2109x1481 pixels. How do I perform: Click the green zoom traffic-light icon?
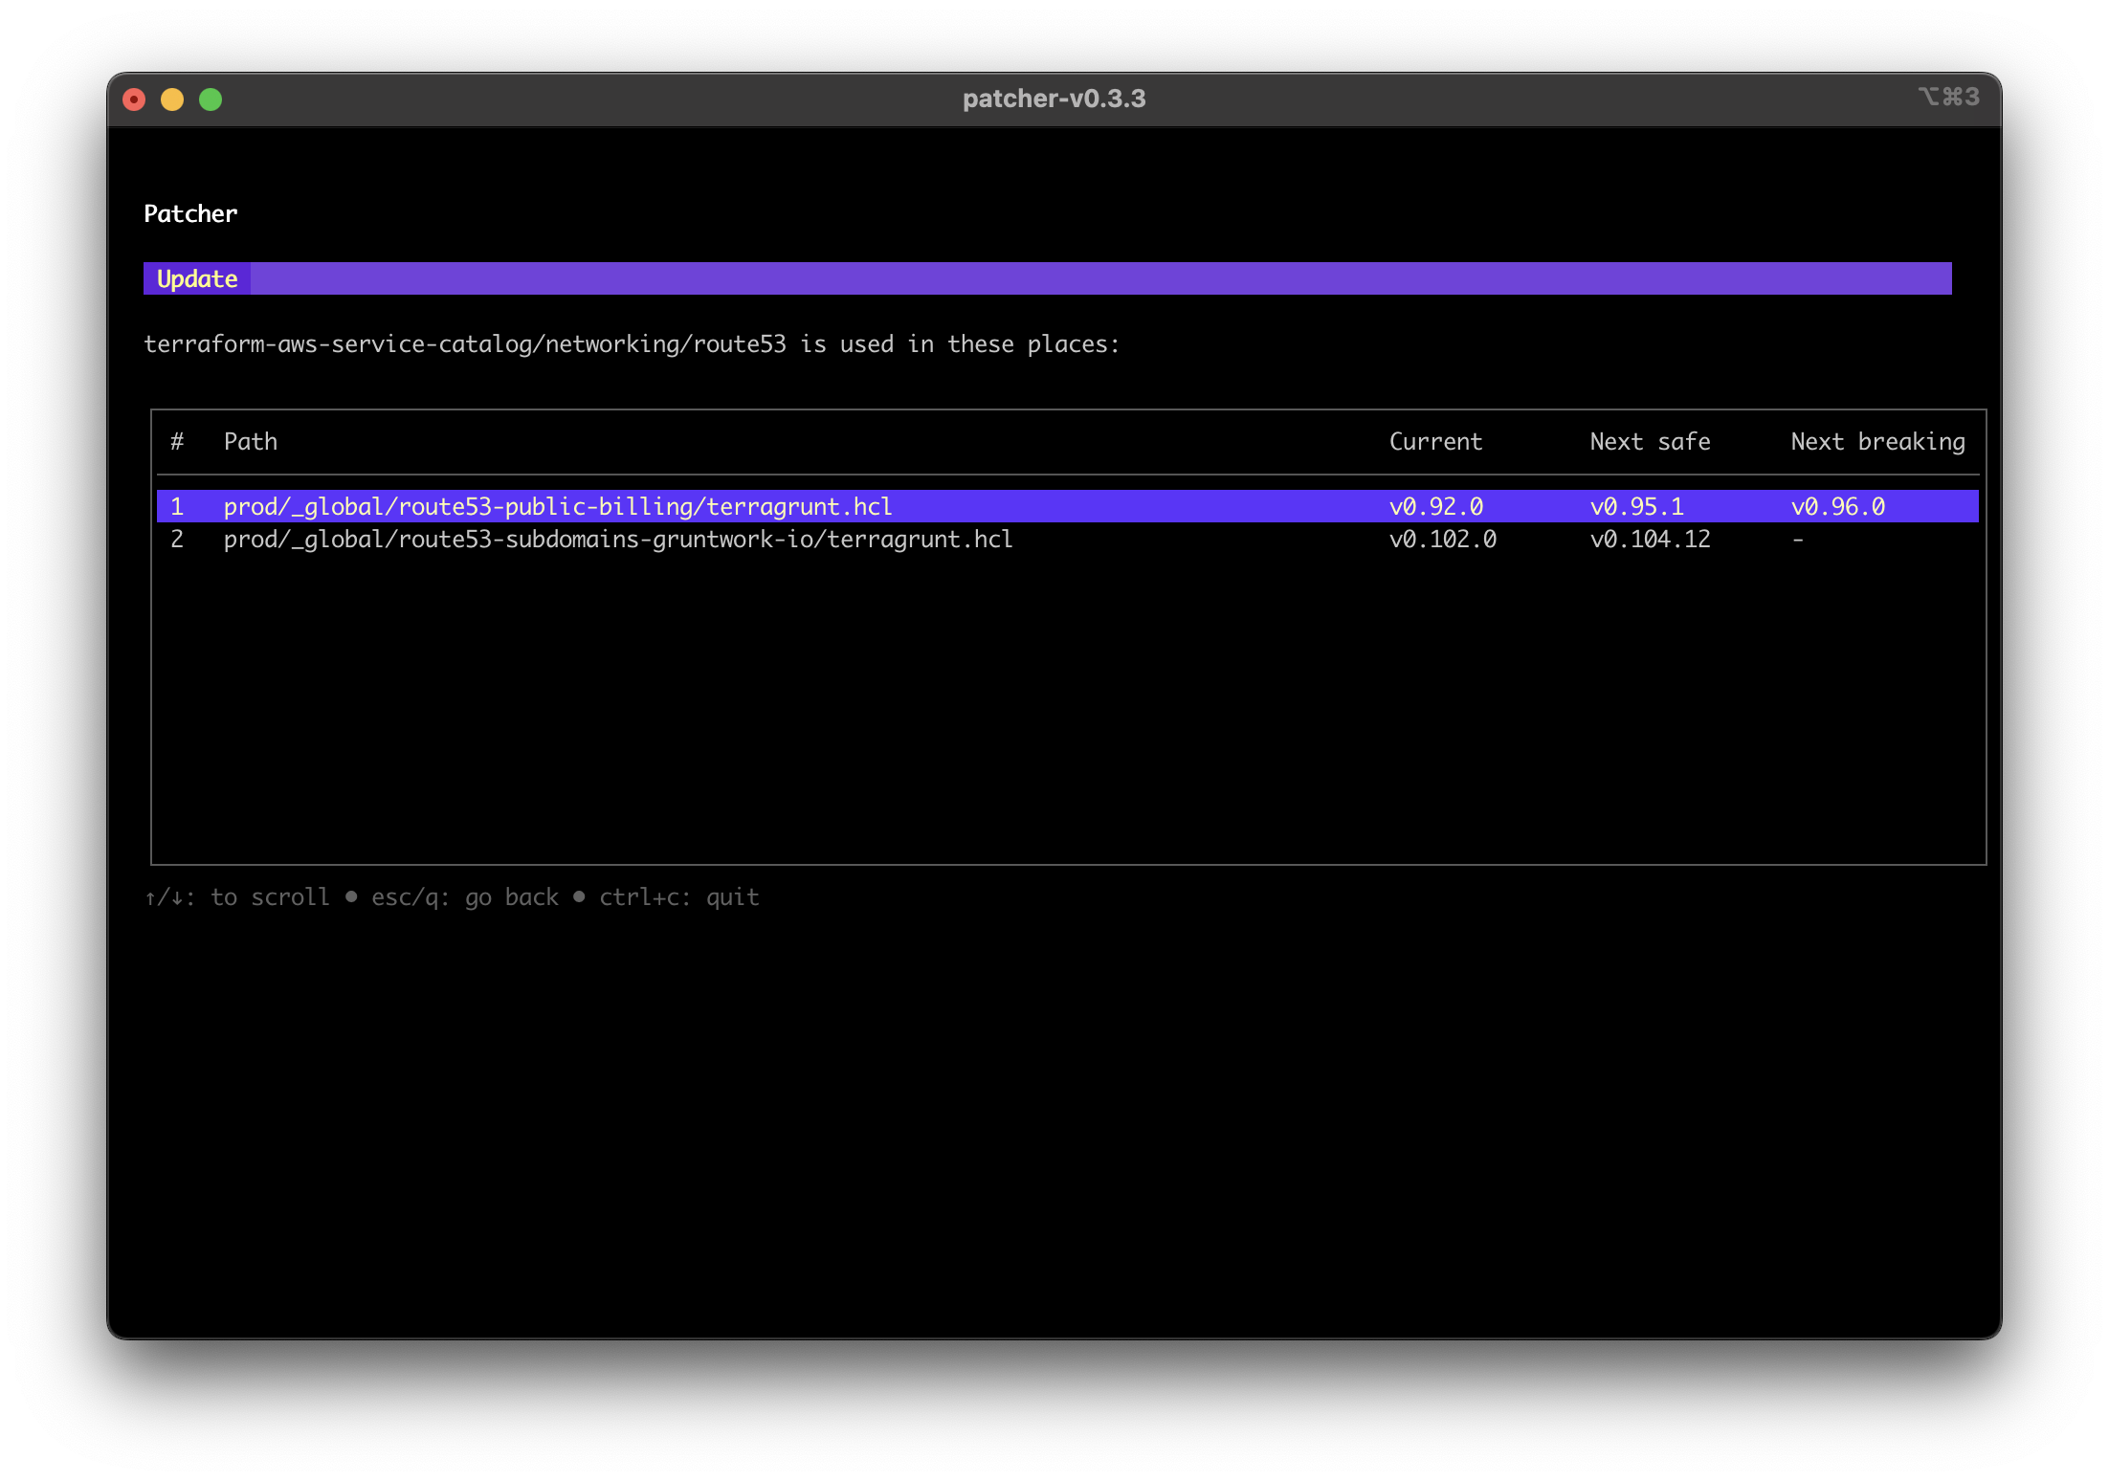[211, 99]
